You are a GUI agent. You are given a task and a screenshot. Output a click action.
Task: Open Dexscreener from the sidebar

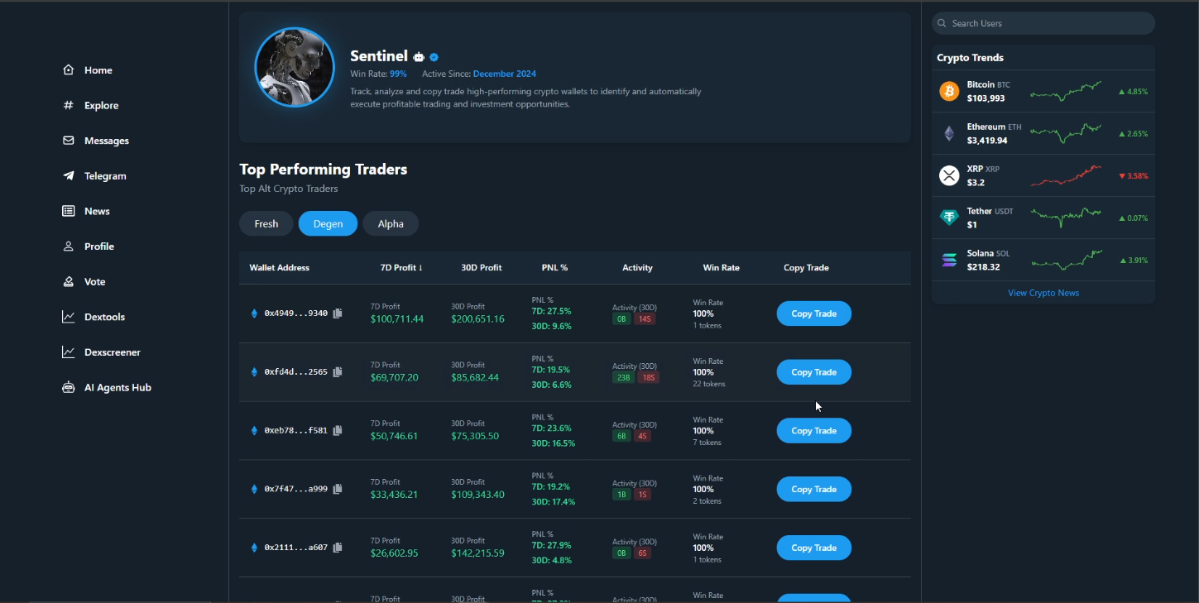pyautogui.click(x=112, y=352)
